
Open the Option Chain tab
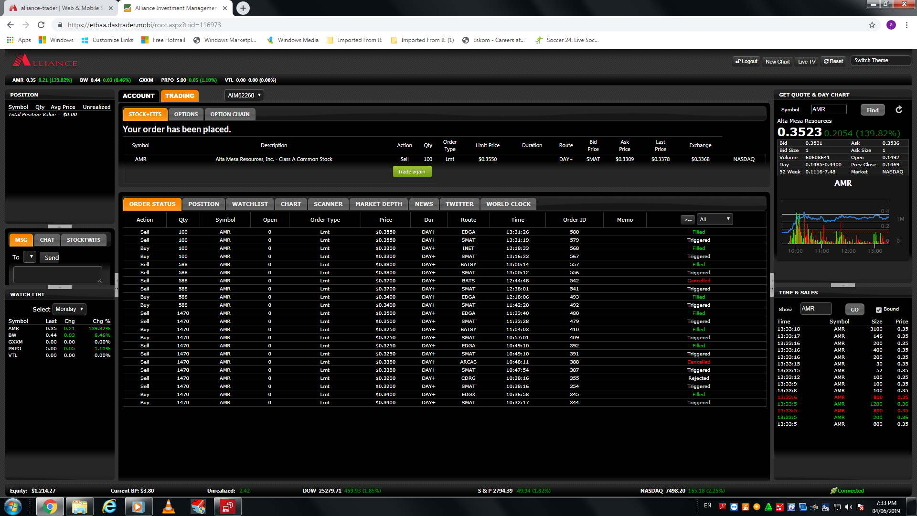(x=230, y=114)
